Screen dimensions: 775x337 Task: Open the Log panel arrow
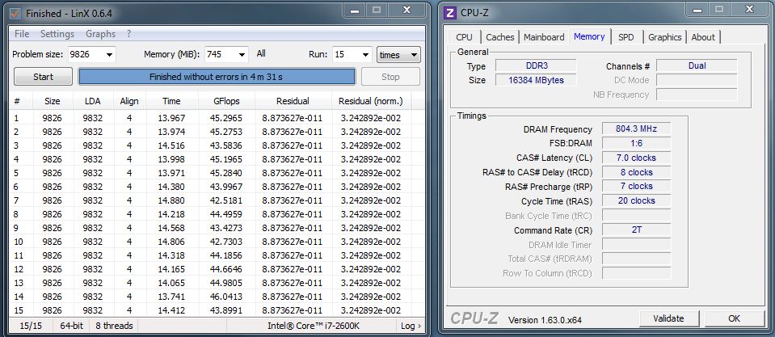[x=411, y=326]
